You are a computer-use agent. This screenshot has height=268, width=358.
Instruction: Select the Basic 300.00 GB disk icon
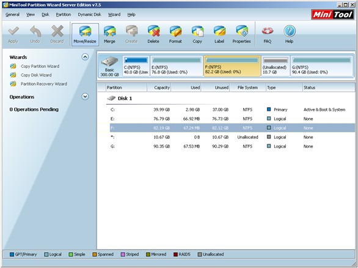(110, 66)
